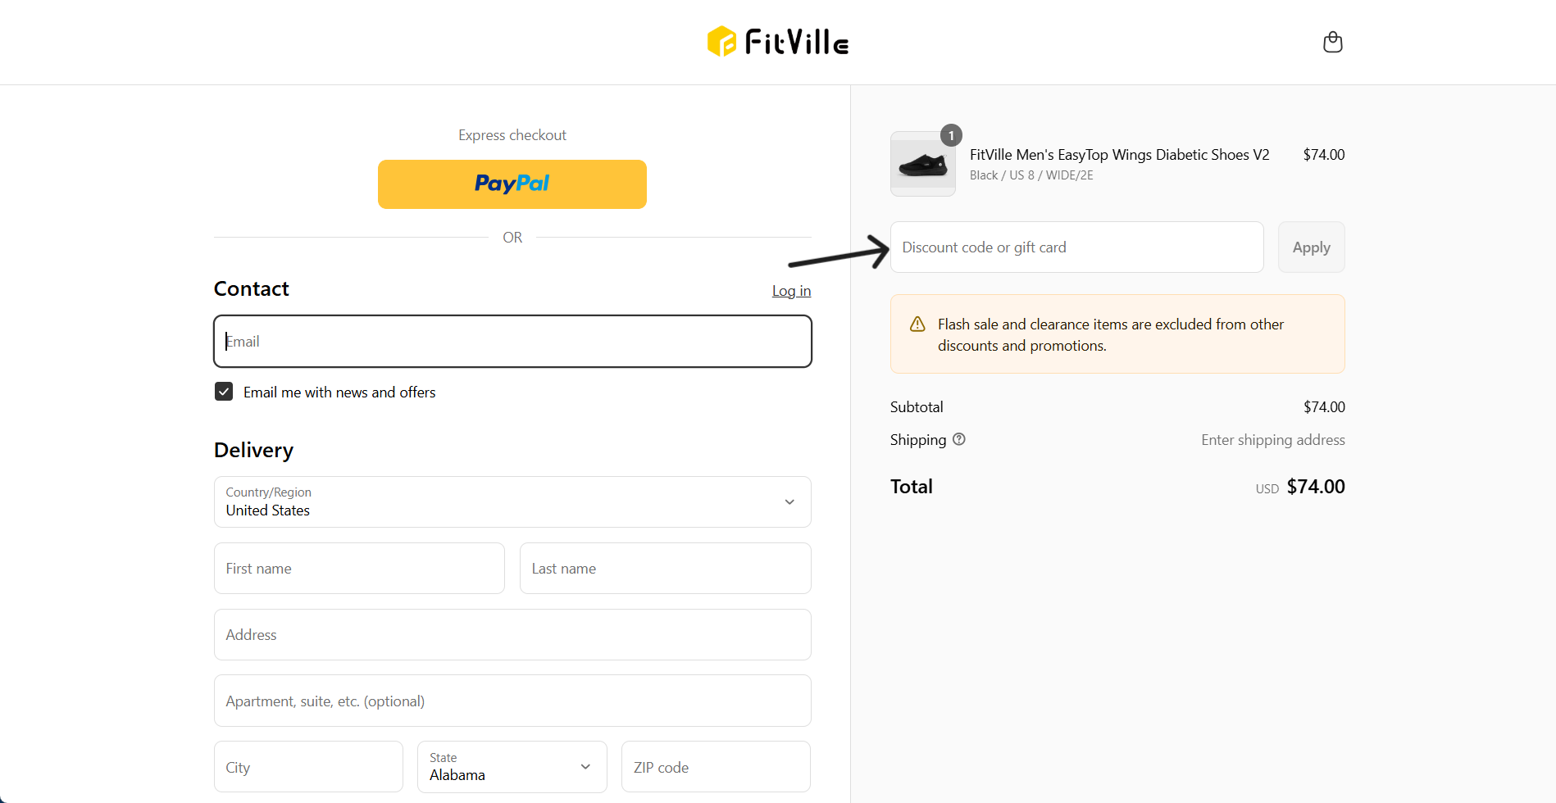Viewport: 1556px width, 803px height.
Task: Expand the State dropdown showing Alabama
Action: click(512, 767)
